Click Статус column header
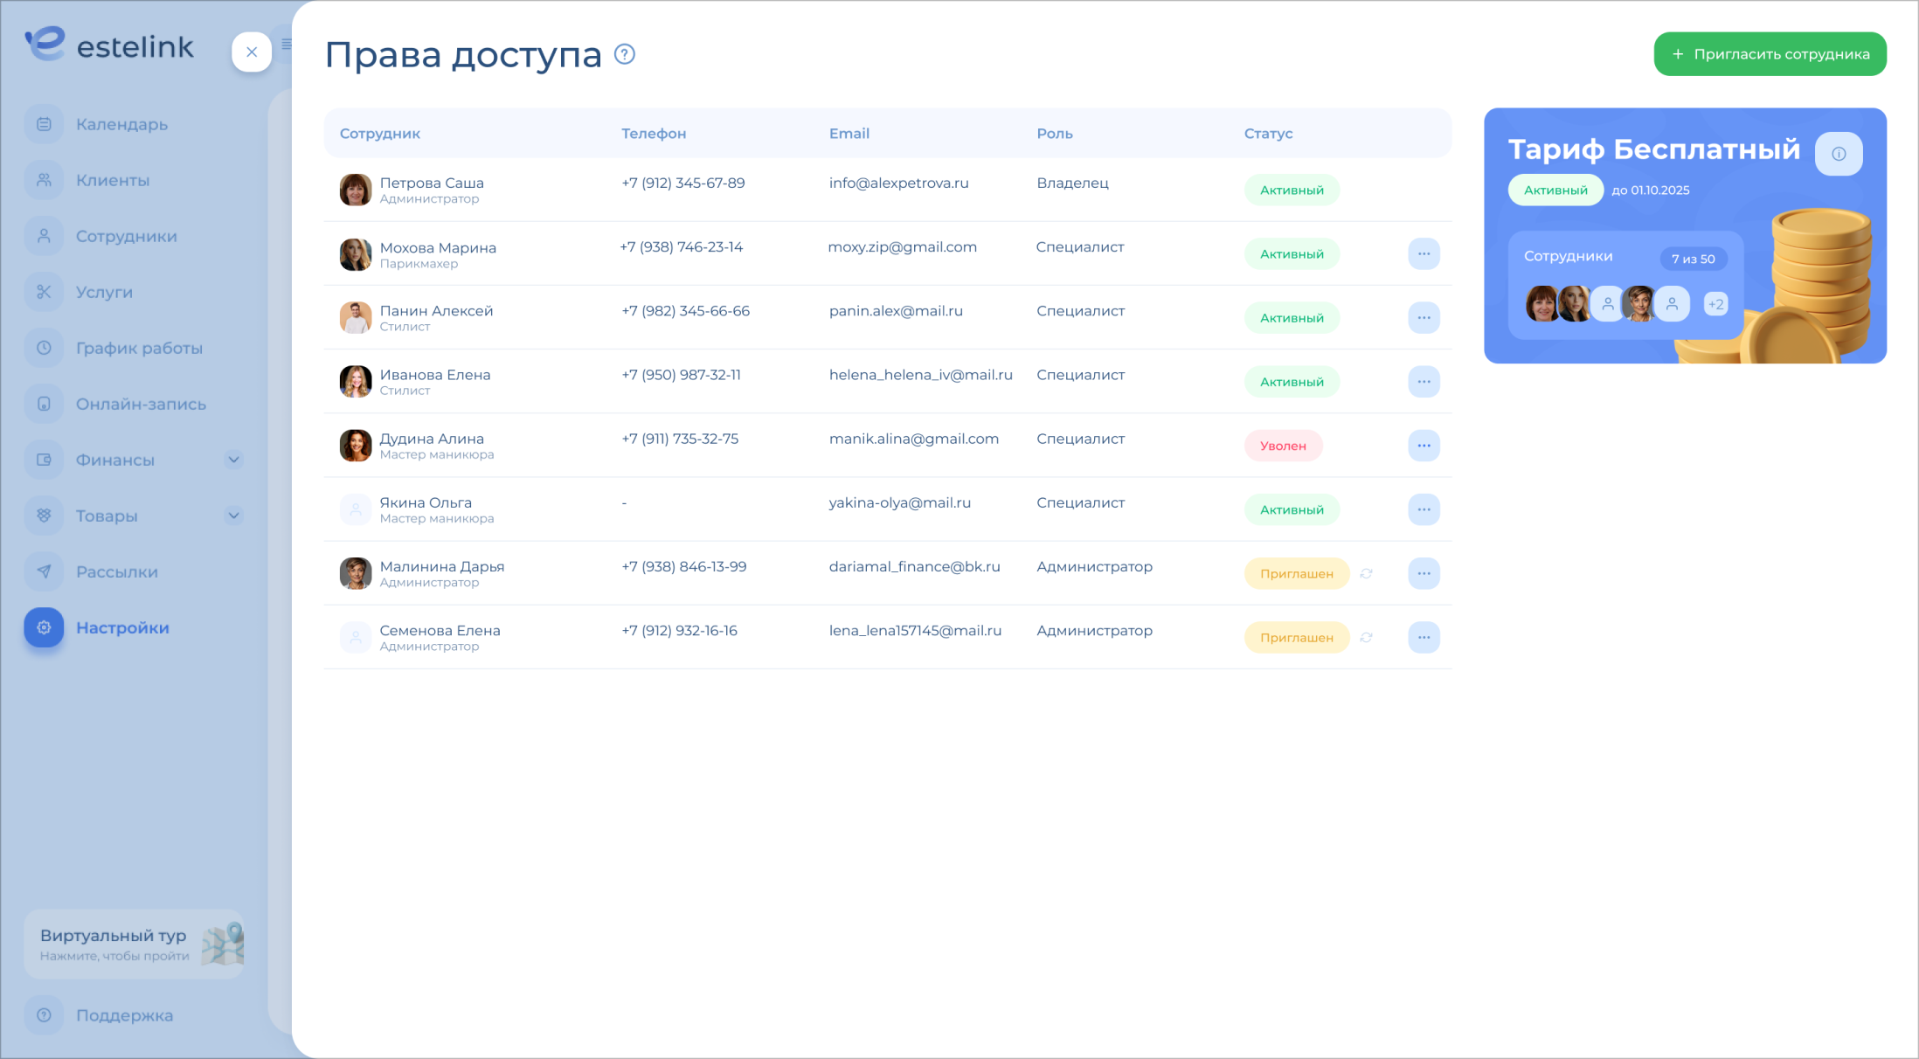 click(x=1268, y=134)
